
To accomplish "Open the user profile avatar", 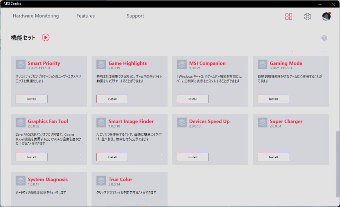I will coord(326,17).
